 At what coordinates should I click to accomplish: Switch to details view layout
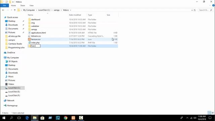(209, 113)
